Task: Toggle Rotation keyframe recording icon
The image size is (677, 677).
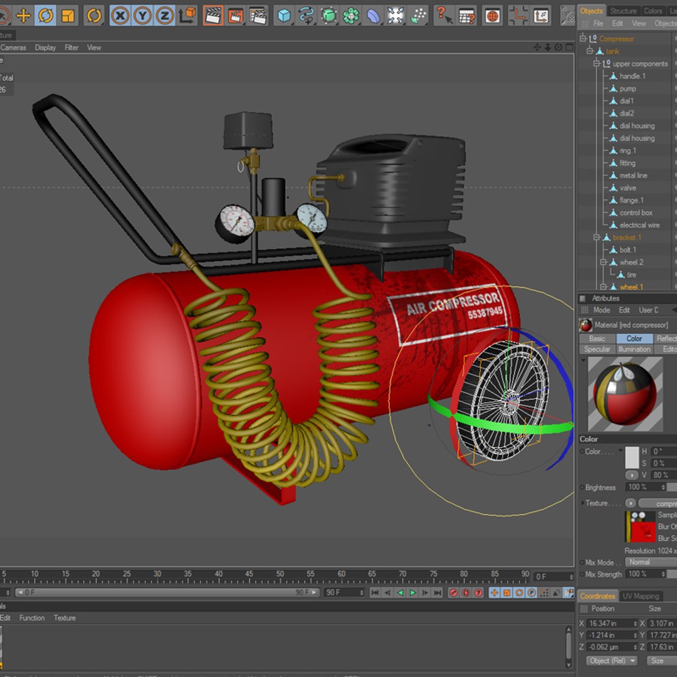Action: [x=520, y=593]
